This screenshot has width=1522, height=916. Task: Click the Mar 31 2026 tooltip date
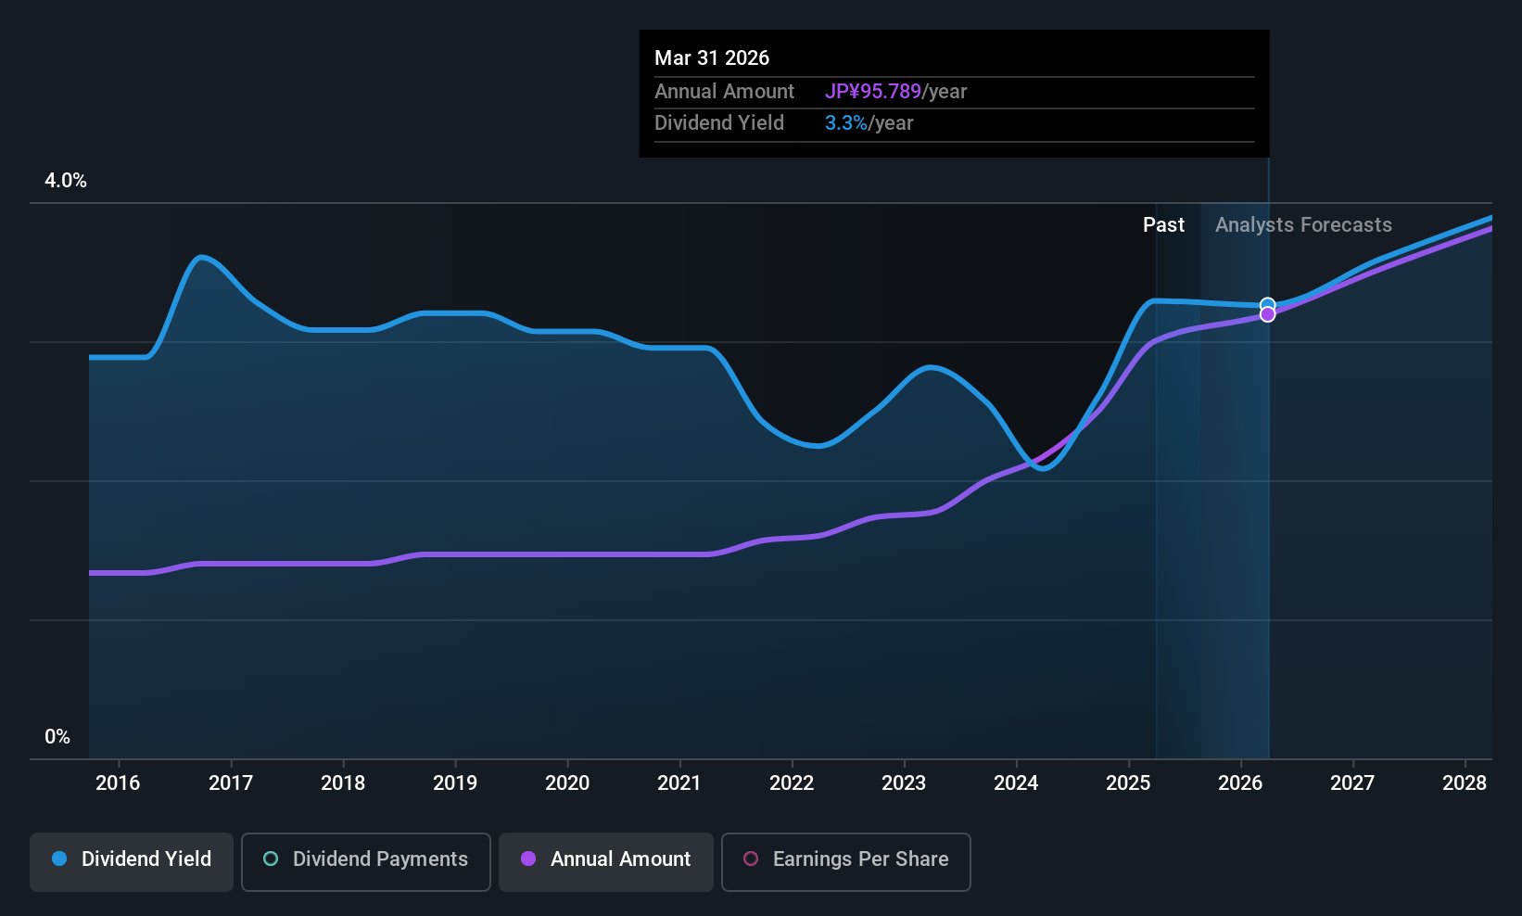[x=712, y=57]
